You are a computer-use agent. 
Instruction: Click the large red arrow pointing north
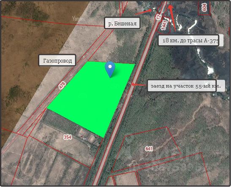coord(172,17)
